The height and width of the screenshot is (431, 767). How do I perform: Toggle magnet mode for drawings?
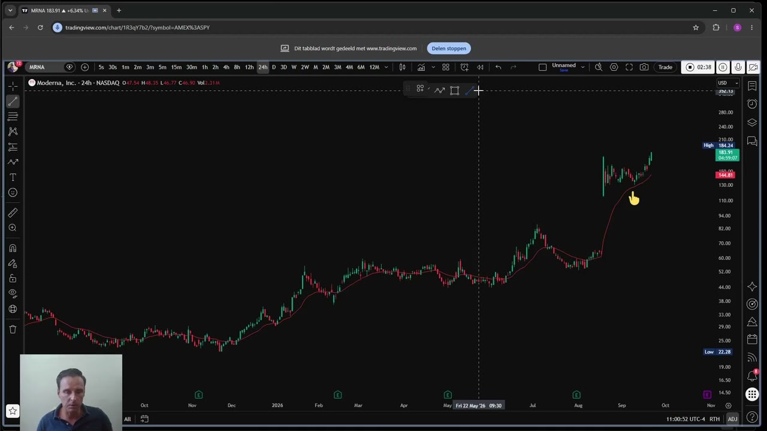[13, 248]
